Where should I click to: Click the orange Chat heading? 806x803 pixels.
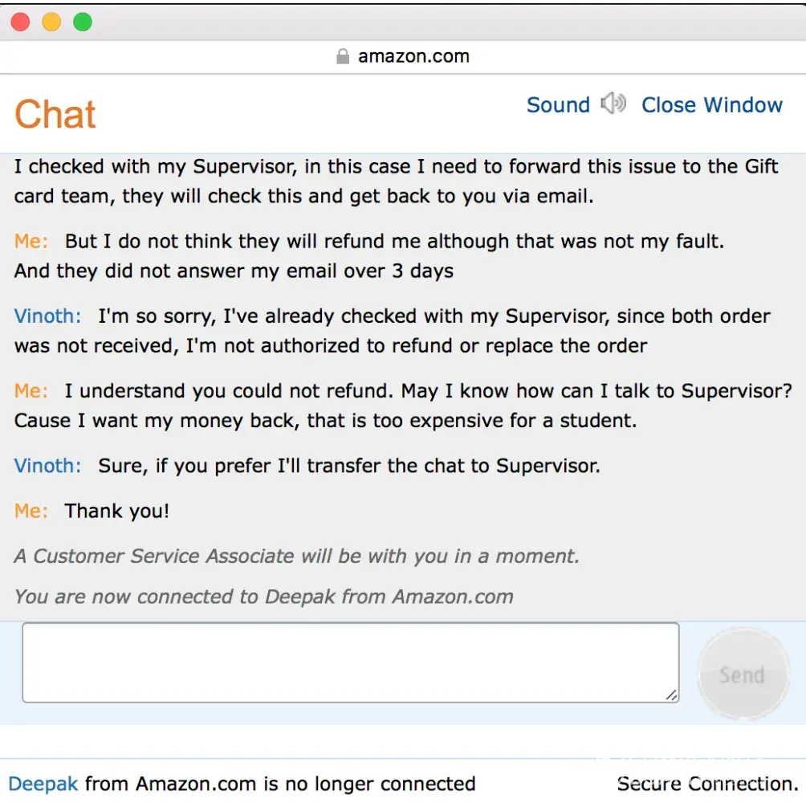point(55,115)
